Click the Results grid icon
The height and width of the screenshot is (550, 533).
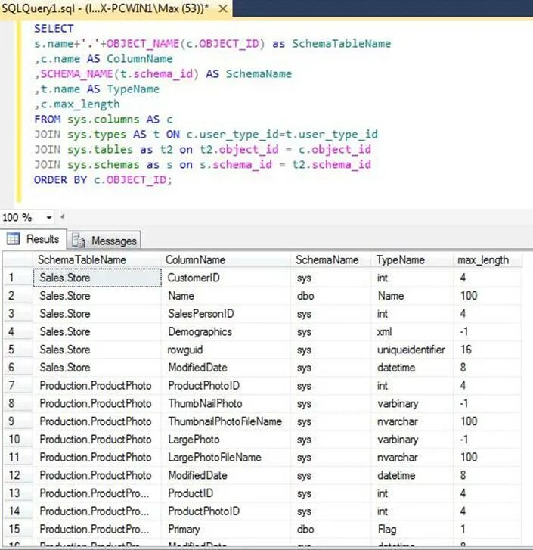(x=14, y=239)
